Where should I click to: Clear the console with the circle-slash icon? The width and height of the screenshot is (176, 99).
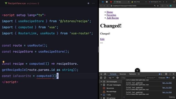tap(105, 78)
